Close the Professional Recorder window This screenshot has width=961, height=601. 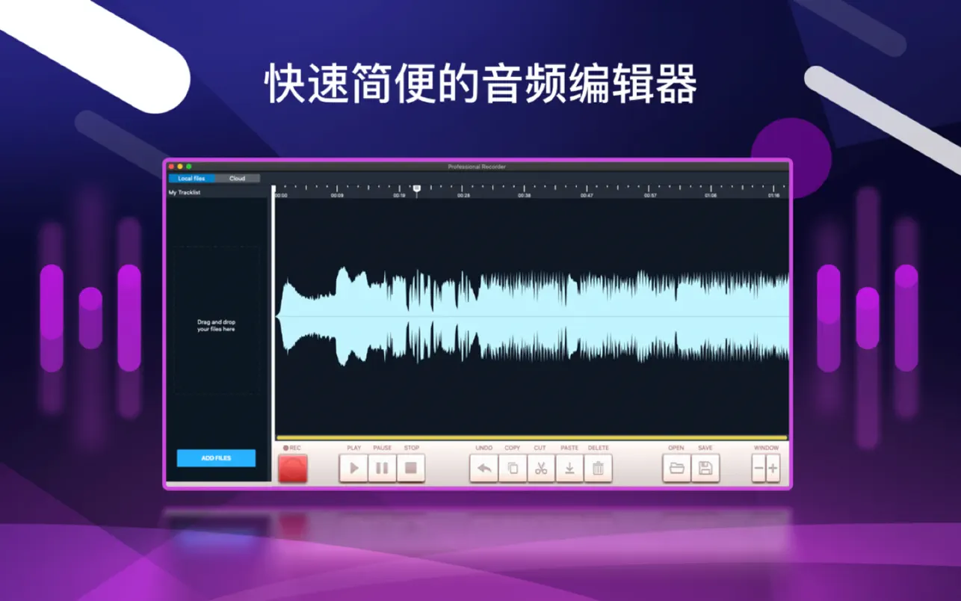coord(171,166)
